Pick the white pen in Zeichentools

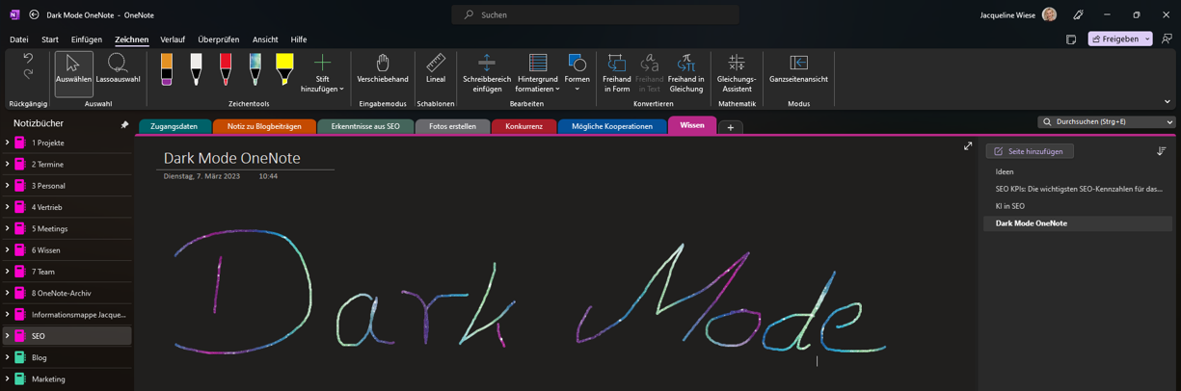[196, 69]
